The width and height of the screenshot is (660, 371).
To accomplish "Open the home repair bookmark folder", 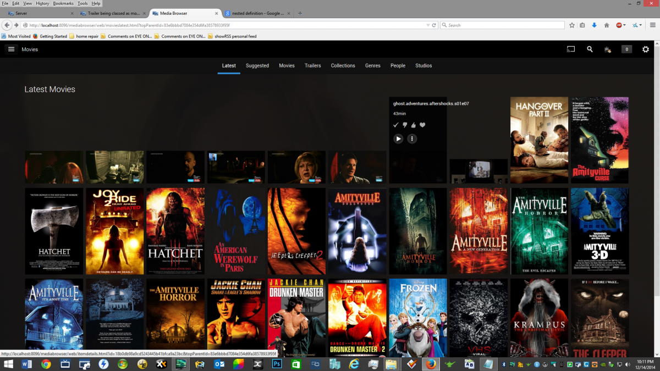I will (84, 36).
